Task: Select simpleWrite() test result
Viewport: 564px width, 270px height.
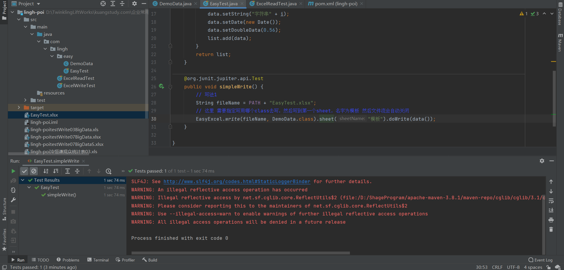Action: (61, 195)
